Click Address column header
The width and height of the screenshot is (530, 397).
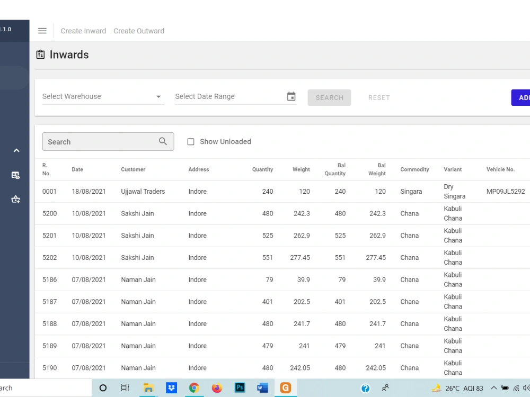coord(199,169)
